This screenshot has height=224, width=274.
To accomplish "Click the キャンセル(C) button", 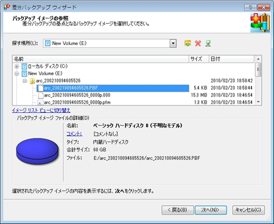I will 248,210.
